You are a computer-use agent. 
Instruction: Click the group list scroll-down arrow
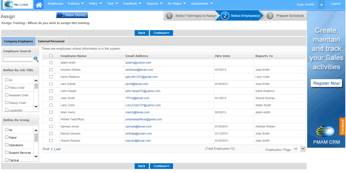[x=36, y=157]
